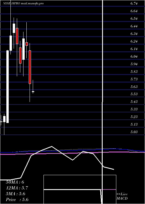Screen dimensions: 145x204
Task: Click the NYSE HFRO mail.munafa.pro title text
Action: (23, 3)
